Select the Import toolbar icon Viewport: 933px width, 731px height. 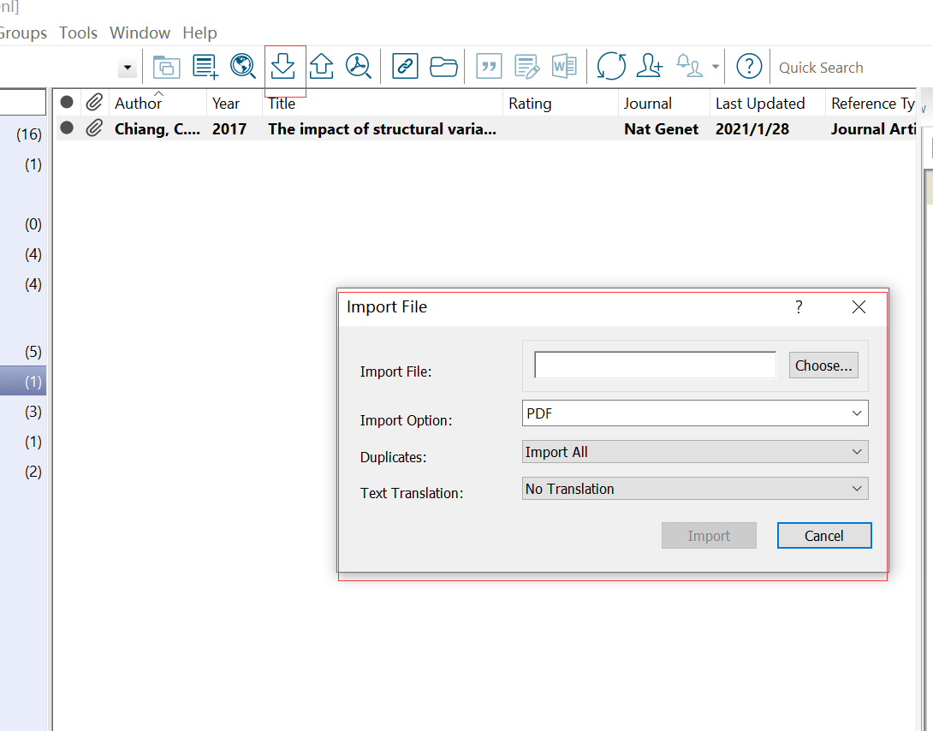click(x=283, y=66)
